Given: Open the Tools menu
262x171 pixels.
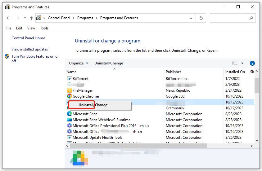Looking at the screenshot, I should (44, 28).
